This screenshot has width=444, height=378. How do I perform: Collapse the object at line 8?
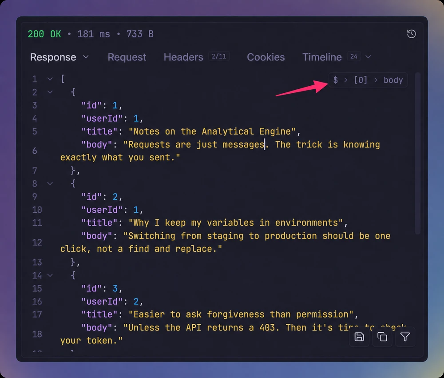tap(50, 183)
